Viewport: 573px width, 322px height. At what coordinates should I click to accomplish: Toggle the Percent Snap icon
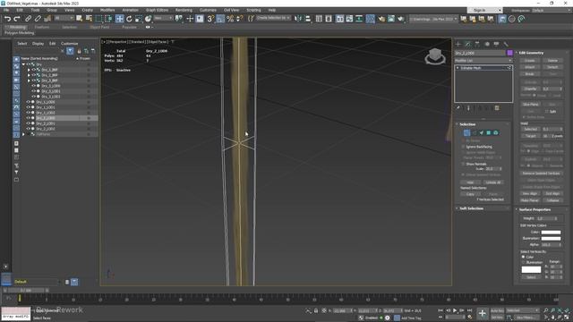click(x=230, y=19)
